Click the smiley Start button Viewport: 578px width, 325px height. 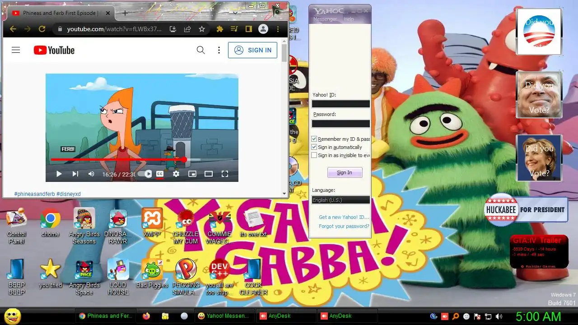pos(12,316)
